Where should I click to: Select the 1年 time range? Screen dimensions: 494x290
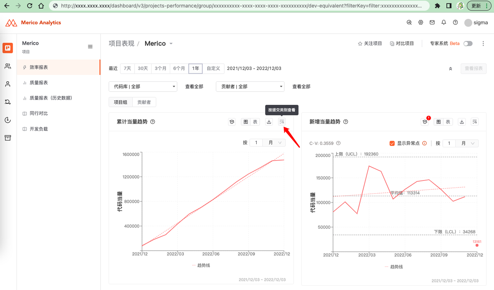[196, 68]
